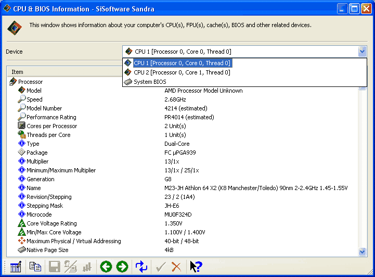Click the G8 generation value
The height and width of the screenshot is (277, 375).
point(168,179)
